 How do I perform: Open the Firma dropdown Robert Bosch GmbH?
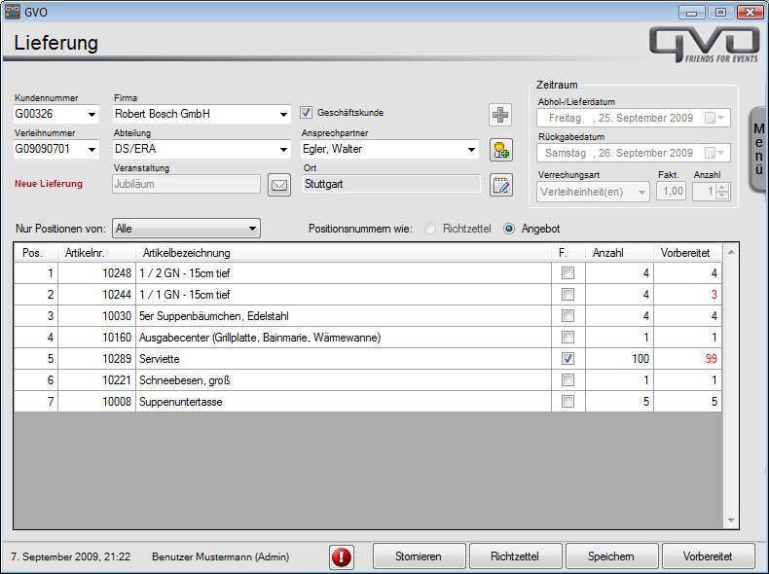click(x=283, y=114)
